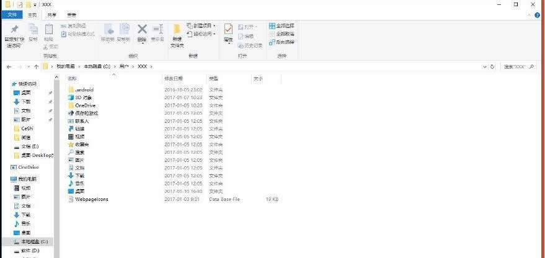Viewport: 545px width, 258px height.
Task: Expand the New item (新建项目) dropdown
Action: click(201, 26)
